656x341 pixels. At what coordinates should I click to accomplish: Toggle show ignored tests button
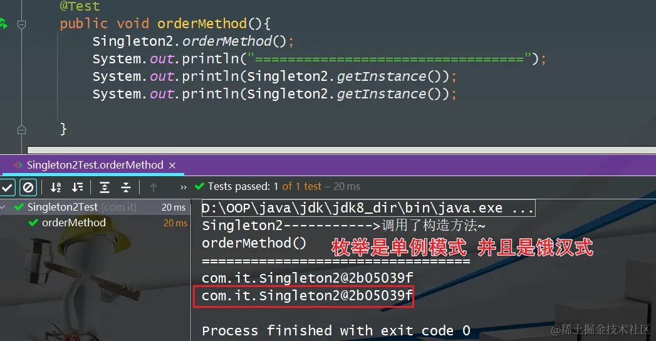[28, 187]
